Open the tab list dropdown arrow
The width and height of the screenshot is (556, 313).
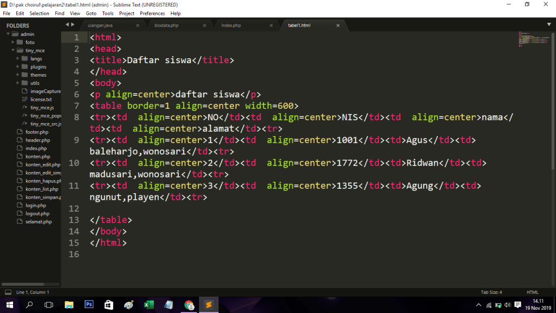pyautogui.click(x=548, y=24)
